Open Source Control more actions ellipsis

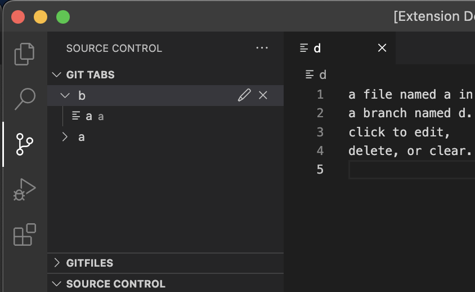[x=262, y=48]
